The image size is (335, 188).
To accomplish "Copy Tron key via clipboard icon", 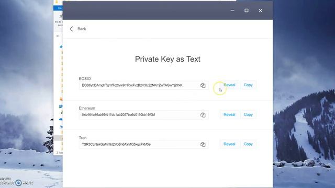I will [x=203, y=144].
